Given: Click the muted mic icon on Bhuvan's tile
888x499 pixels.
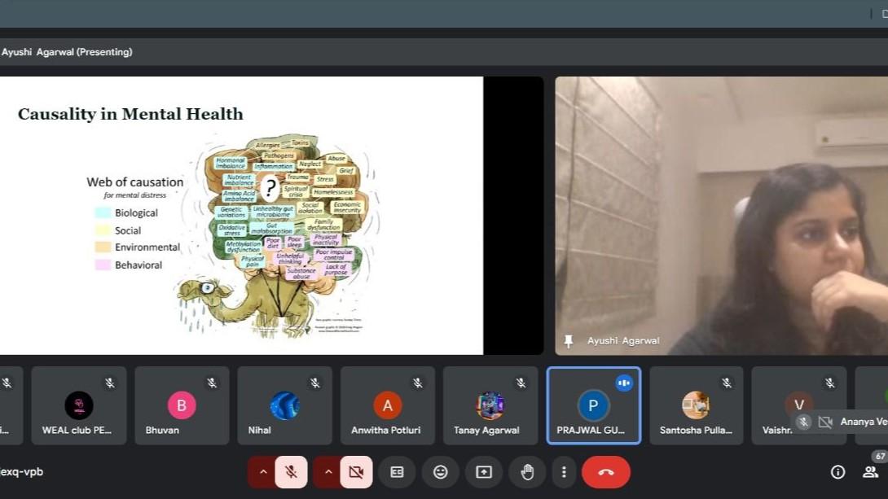Looking at the screenshot, I should (212, 383).
